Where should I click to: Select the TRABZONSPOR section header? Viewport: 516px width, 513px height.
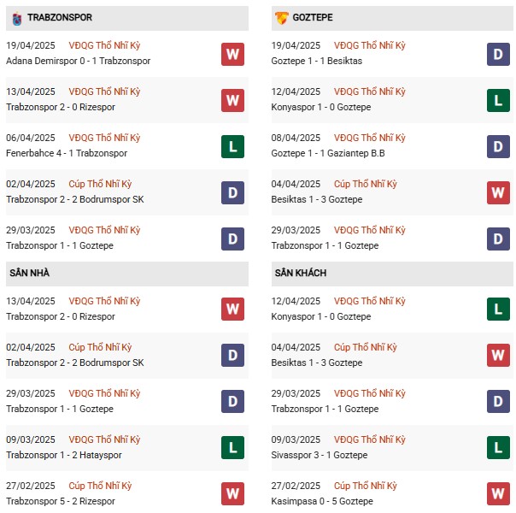60,17
